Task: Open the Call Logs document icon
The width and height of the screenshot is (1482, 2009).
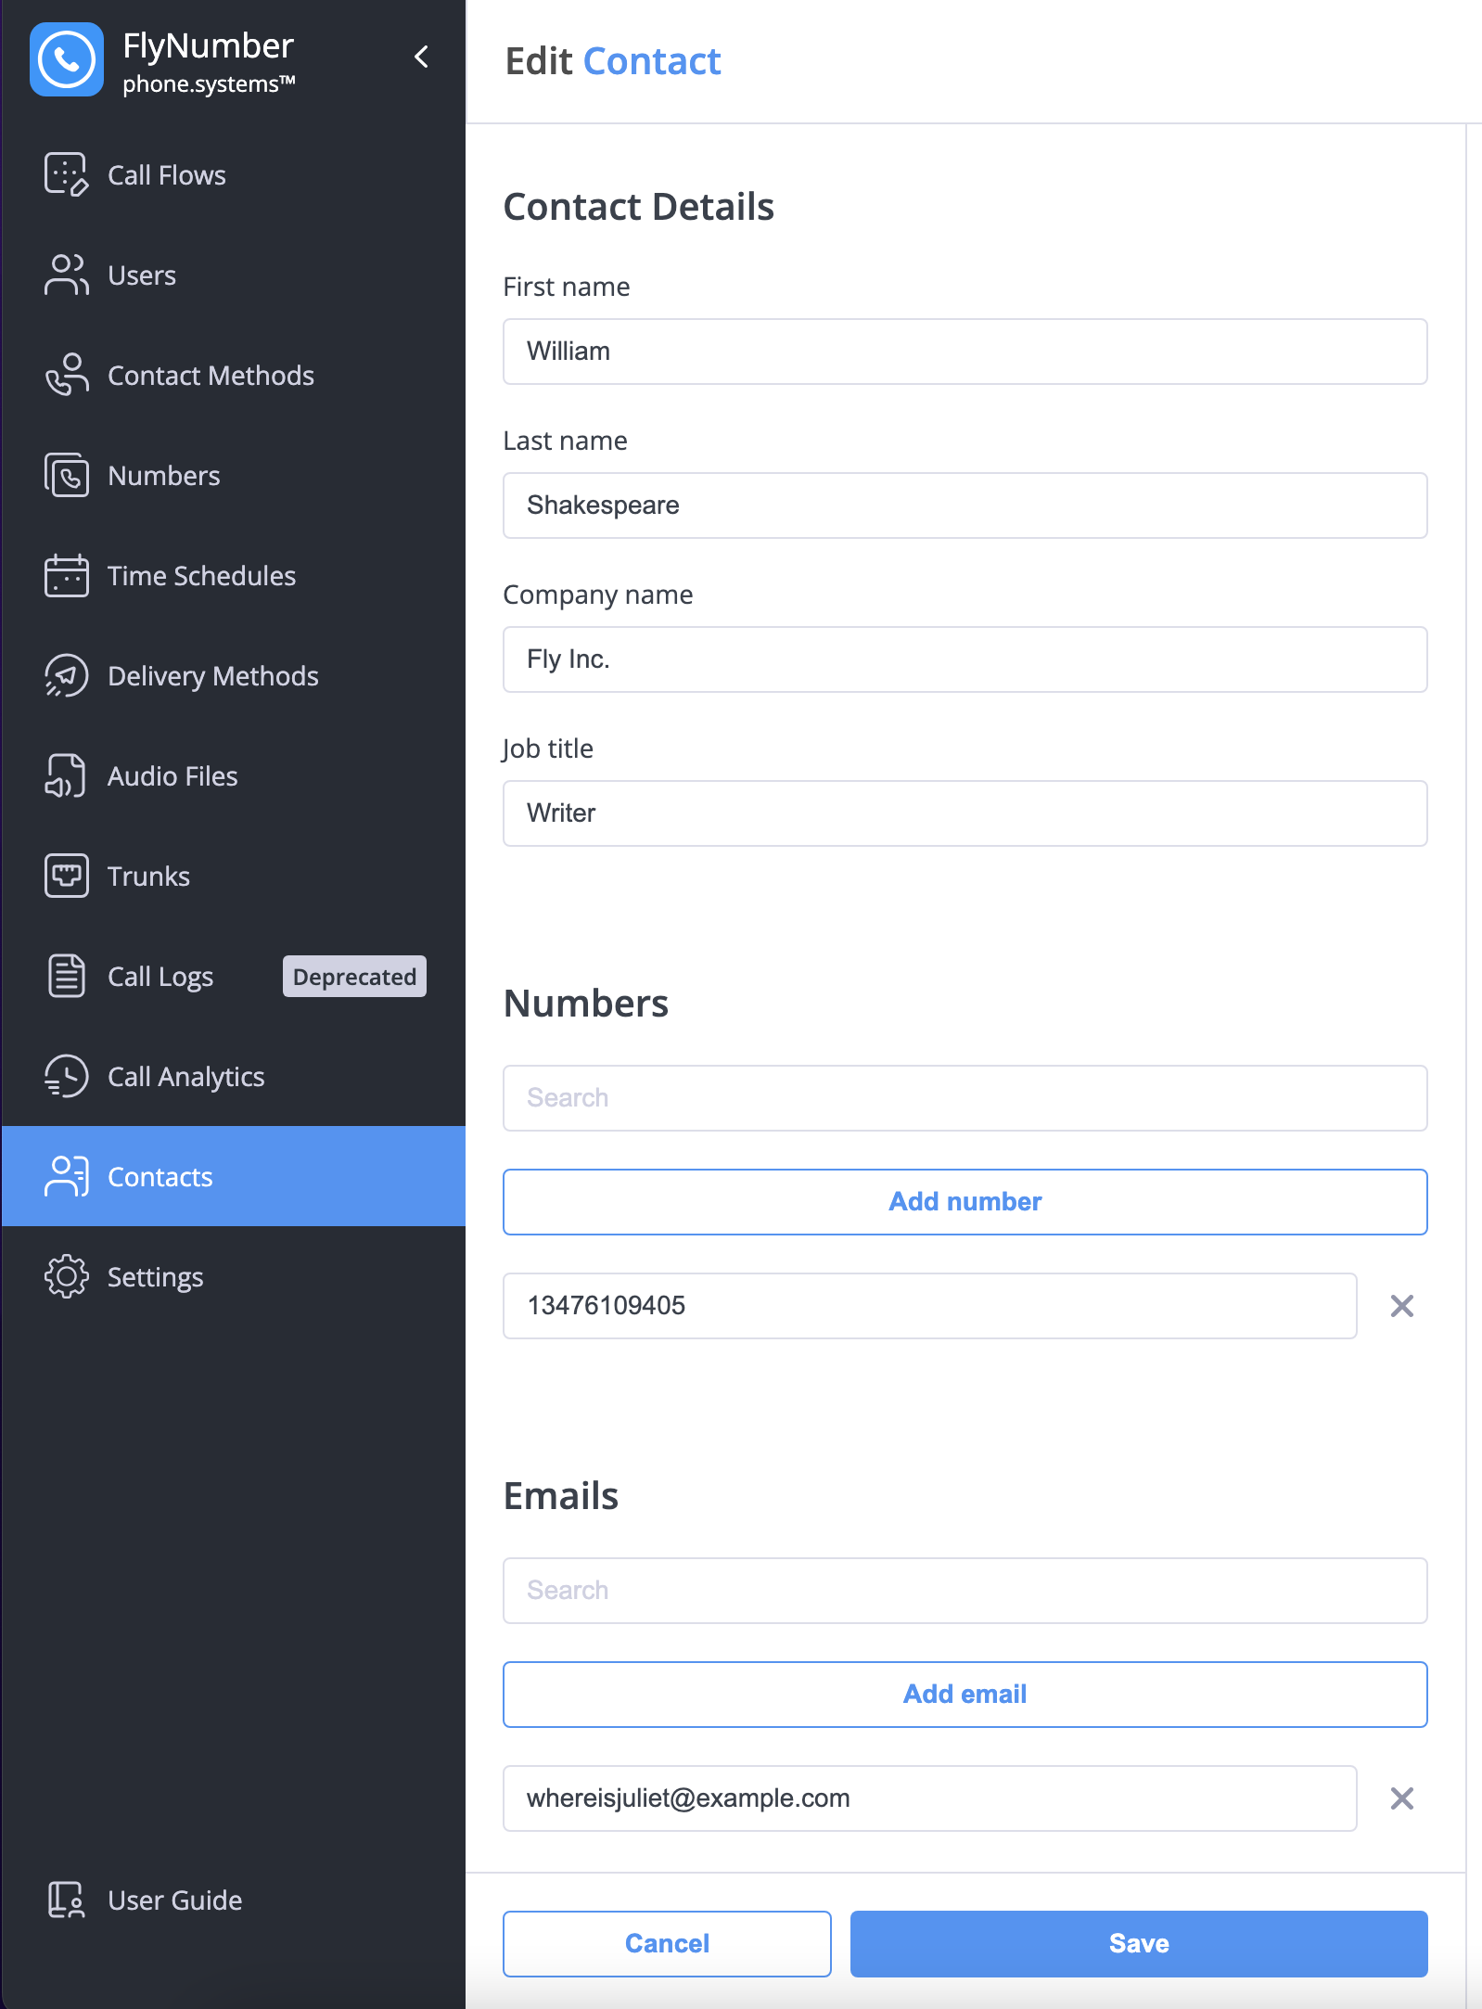Action: coord(67,977)
